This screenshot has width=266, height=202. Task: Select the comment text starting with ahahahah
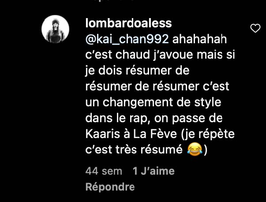pos(160,94)
